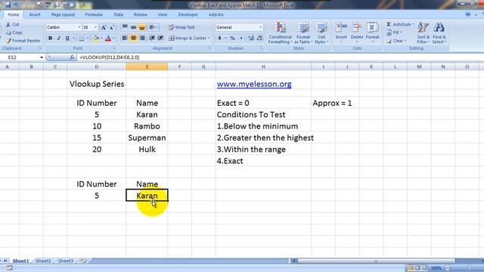The image size is (484, 272).
Task: Open Conditional Formatting menu
Action: pyautogui.click(x=281, y=33)
